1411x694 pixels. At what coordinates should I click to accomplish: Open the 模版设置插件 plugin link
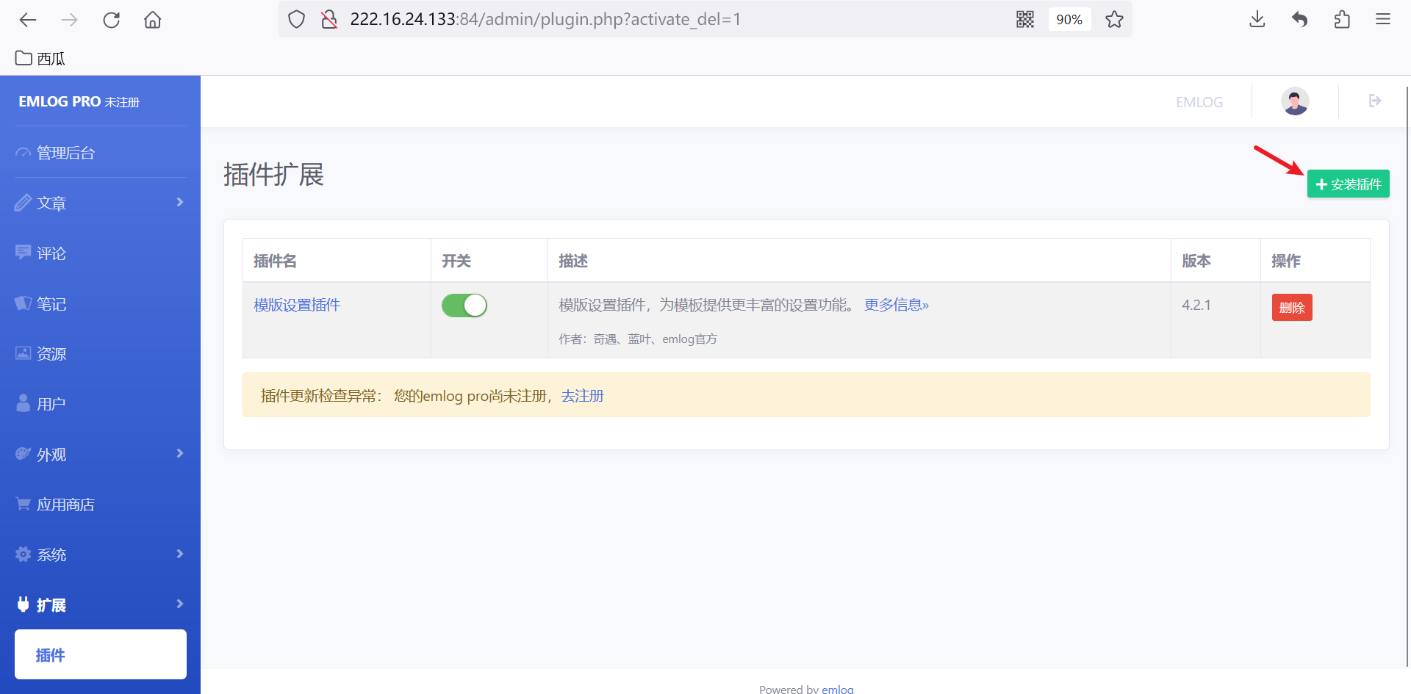pos(297,305)
